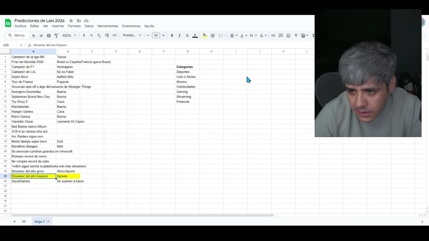Image resolution: width=429 pixels, height=241 pixels.
Task: Add a new sheet with plus button
Action: click(x=14, y=222)
